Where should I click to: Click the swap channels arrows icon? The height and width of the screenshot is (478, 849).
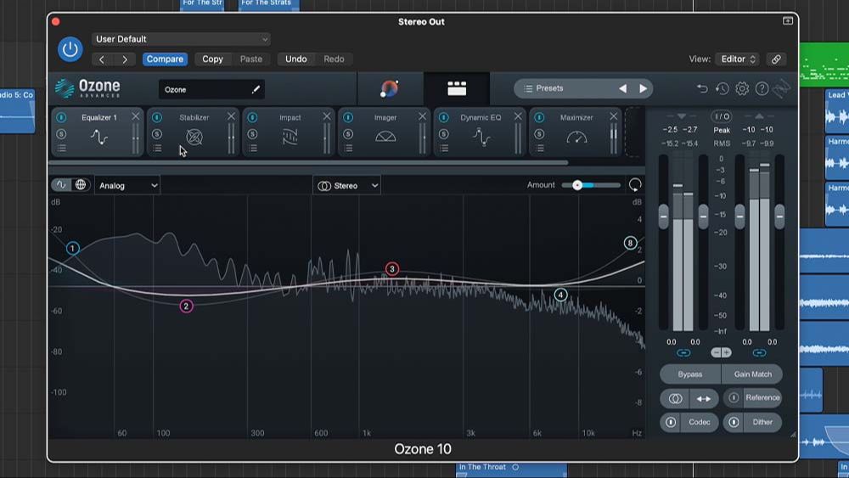click(704, 399)
